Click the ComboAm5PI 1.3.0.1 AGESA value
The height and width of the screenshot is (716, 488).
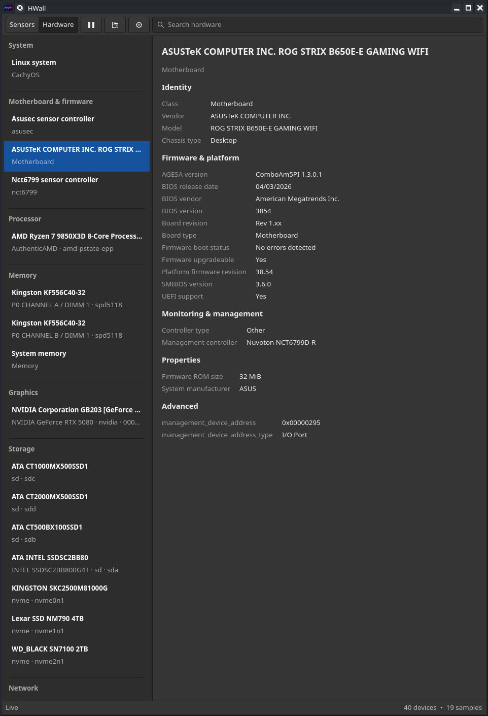click(289, 174)
